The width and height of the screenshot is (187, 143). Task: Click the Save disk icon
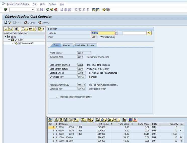coord(42,10)
